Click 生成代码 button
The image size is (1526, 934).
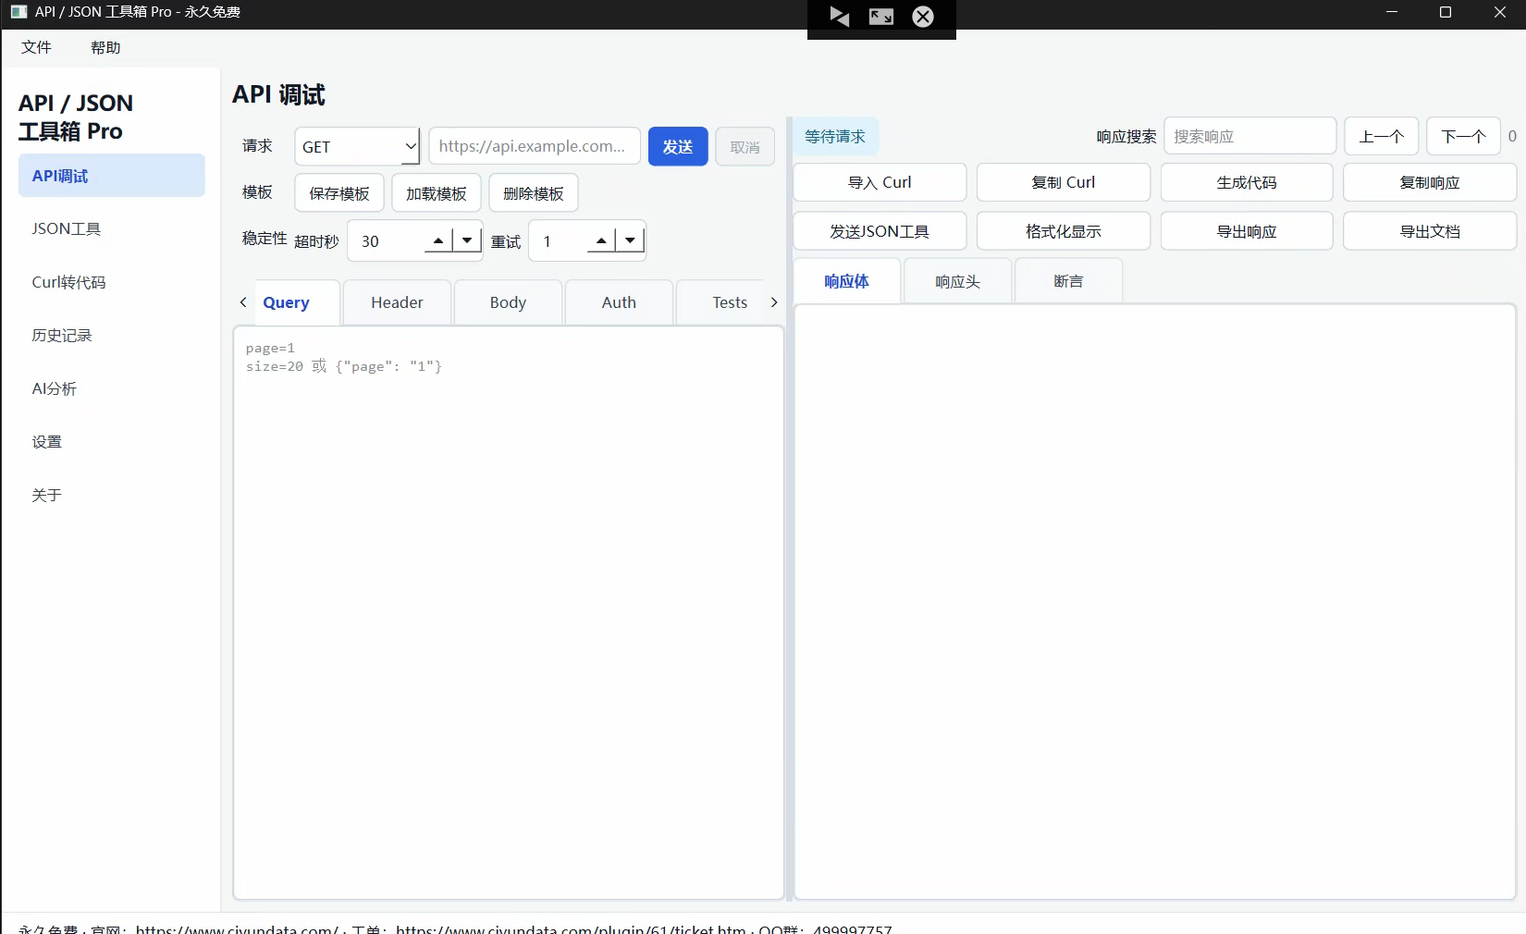click(x=1247, y=182)
